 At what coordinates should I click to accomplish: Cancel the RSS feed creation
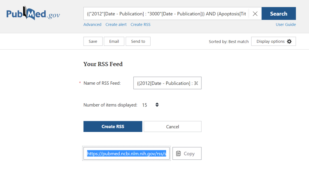tap(173, 127)
